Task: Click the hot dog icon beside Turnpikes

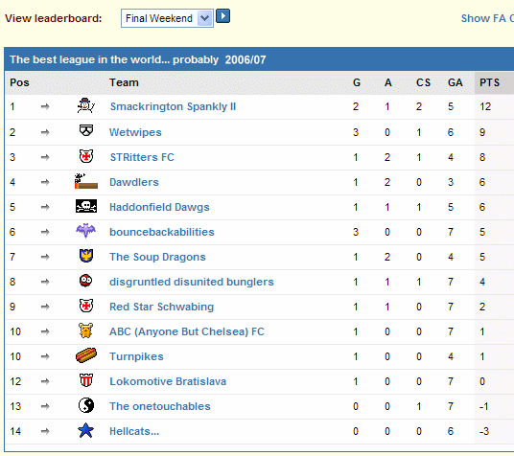Action: [x=86, y=355]
